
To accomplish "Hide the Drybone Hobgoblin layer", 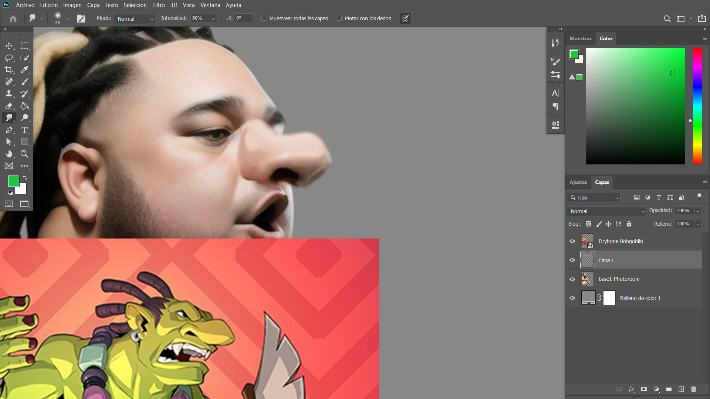I will coord(572,241).
